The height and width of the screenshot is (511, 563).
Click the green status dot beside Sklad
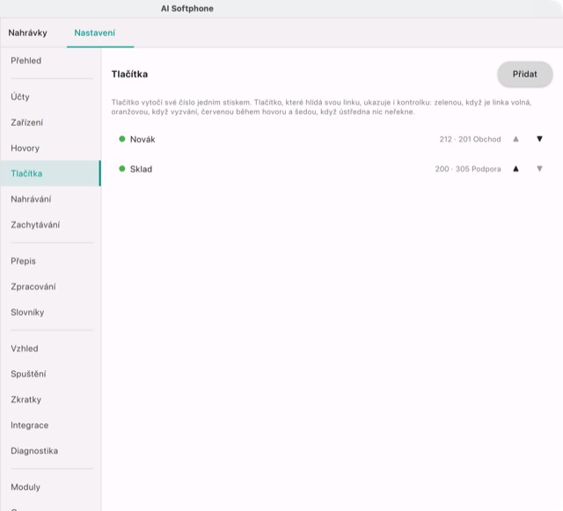(122, 169)
